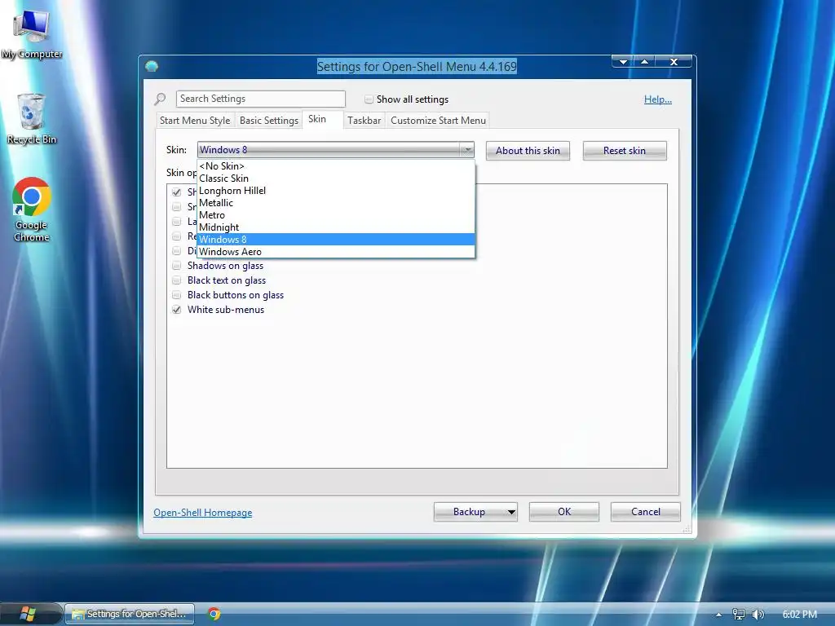The image size is (835, 626).
Task: Click Reset skin button
Action: click(x=625, y=151)
